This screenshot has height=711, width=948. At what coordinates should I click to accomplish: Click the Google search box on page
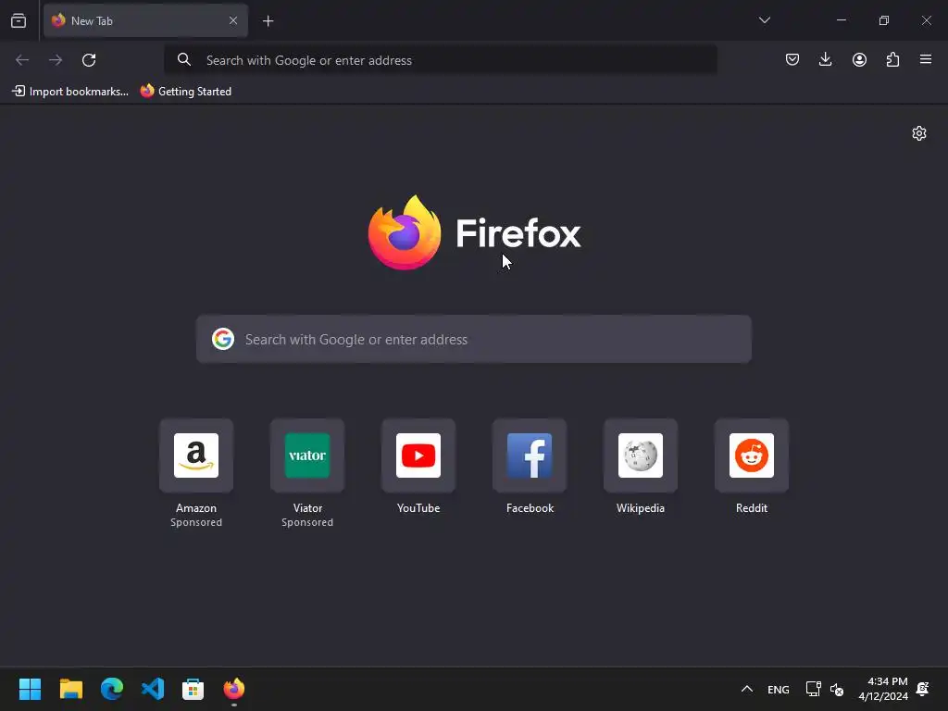click(x=473, y=339)
